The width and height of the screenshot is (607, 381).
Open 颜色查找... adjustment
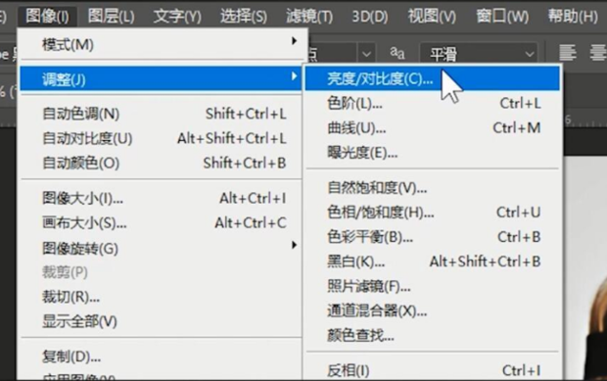433,335
